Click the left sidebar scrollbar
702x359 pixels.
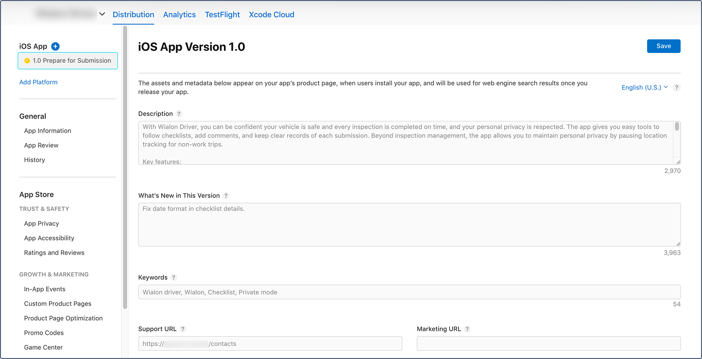125,168
